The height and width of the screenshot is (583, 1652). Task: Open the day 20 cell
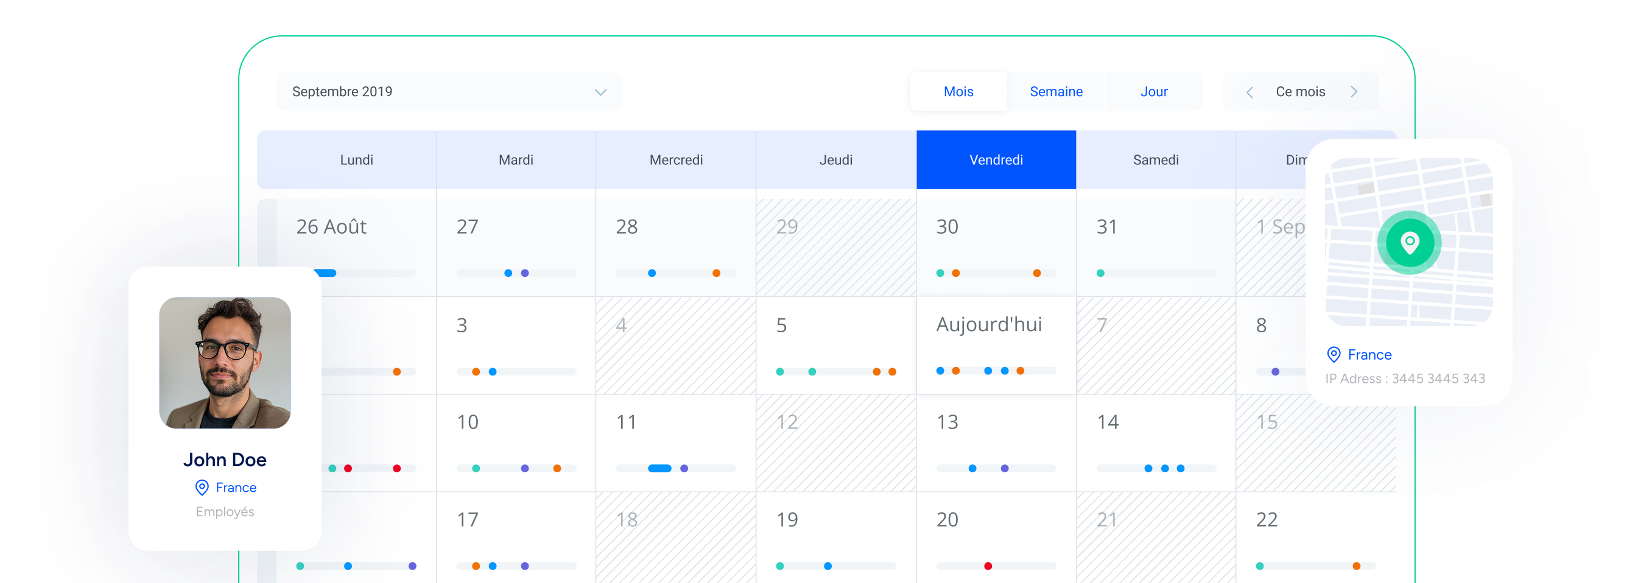tap(996, 538)
